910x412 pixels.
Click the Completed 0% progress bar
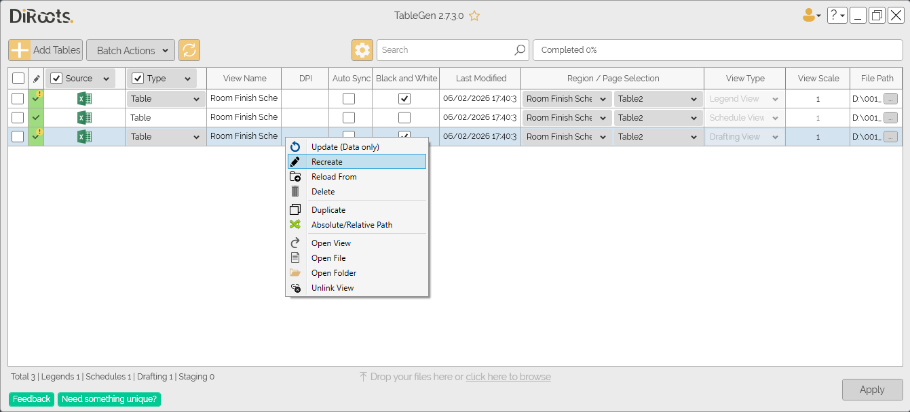click(718, 50)
